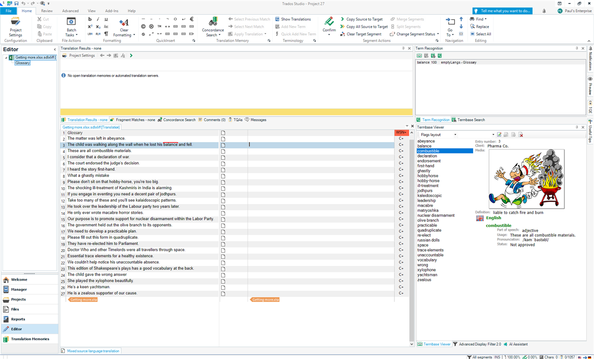
Task: Open the Paul's Enterprise account menu
Action: [x=574, y=10]
